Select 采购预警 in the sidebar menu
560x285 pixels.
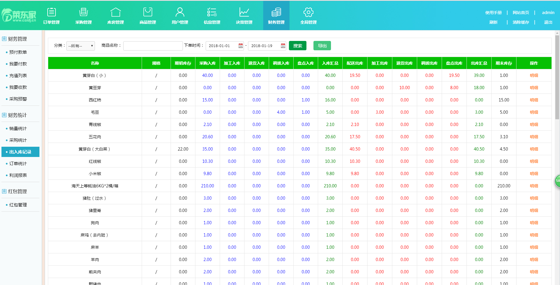click(x=18, y=99)
